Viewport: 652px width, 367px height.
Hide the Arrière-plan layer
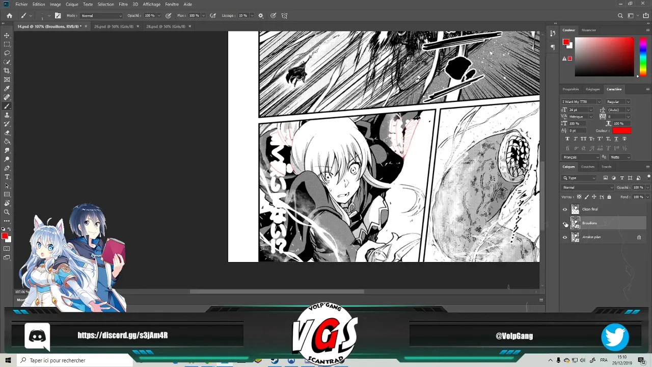(x=564, y=238)
